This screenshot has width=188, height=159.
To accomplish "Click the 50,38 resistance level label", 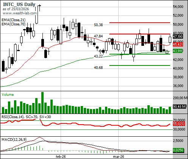I will 99,25.
